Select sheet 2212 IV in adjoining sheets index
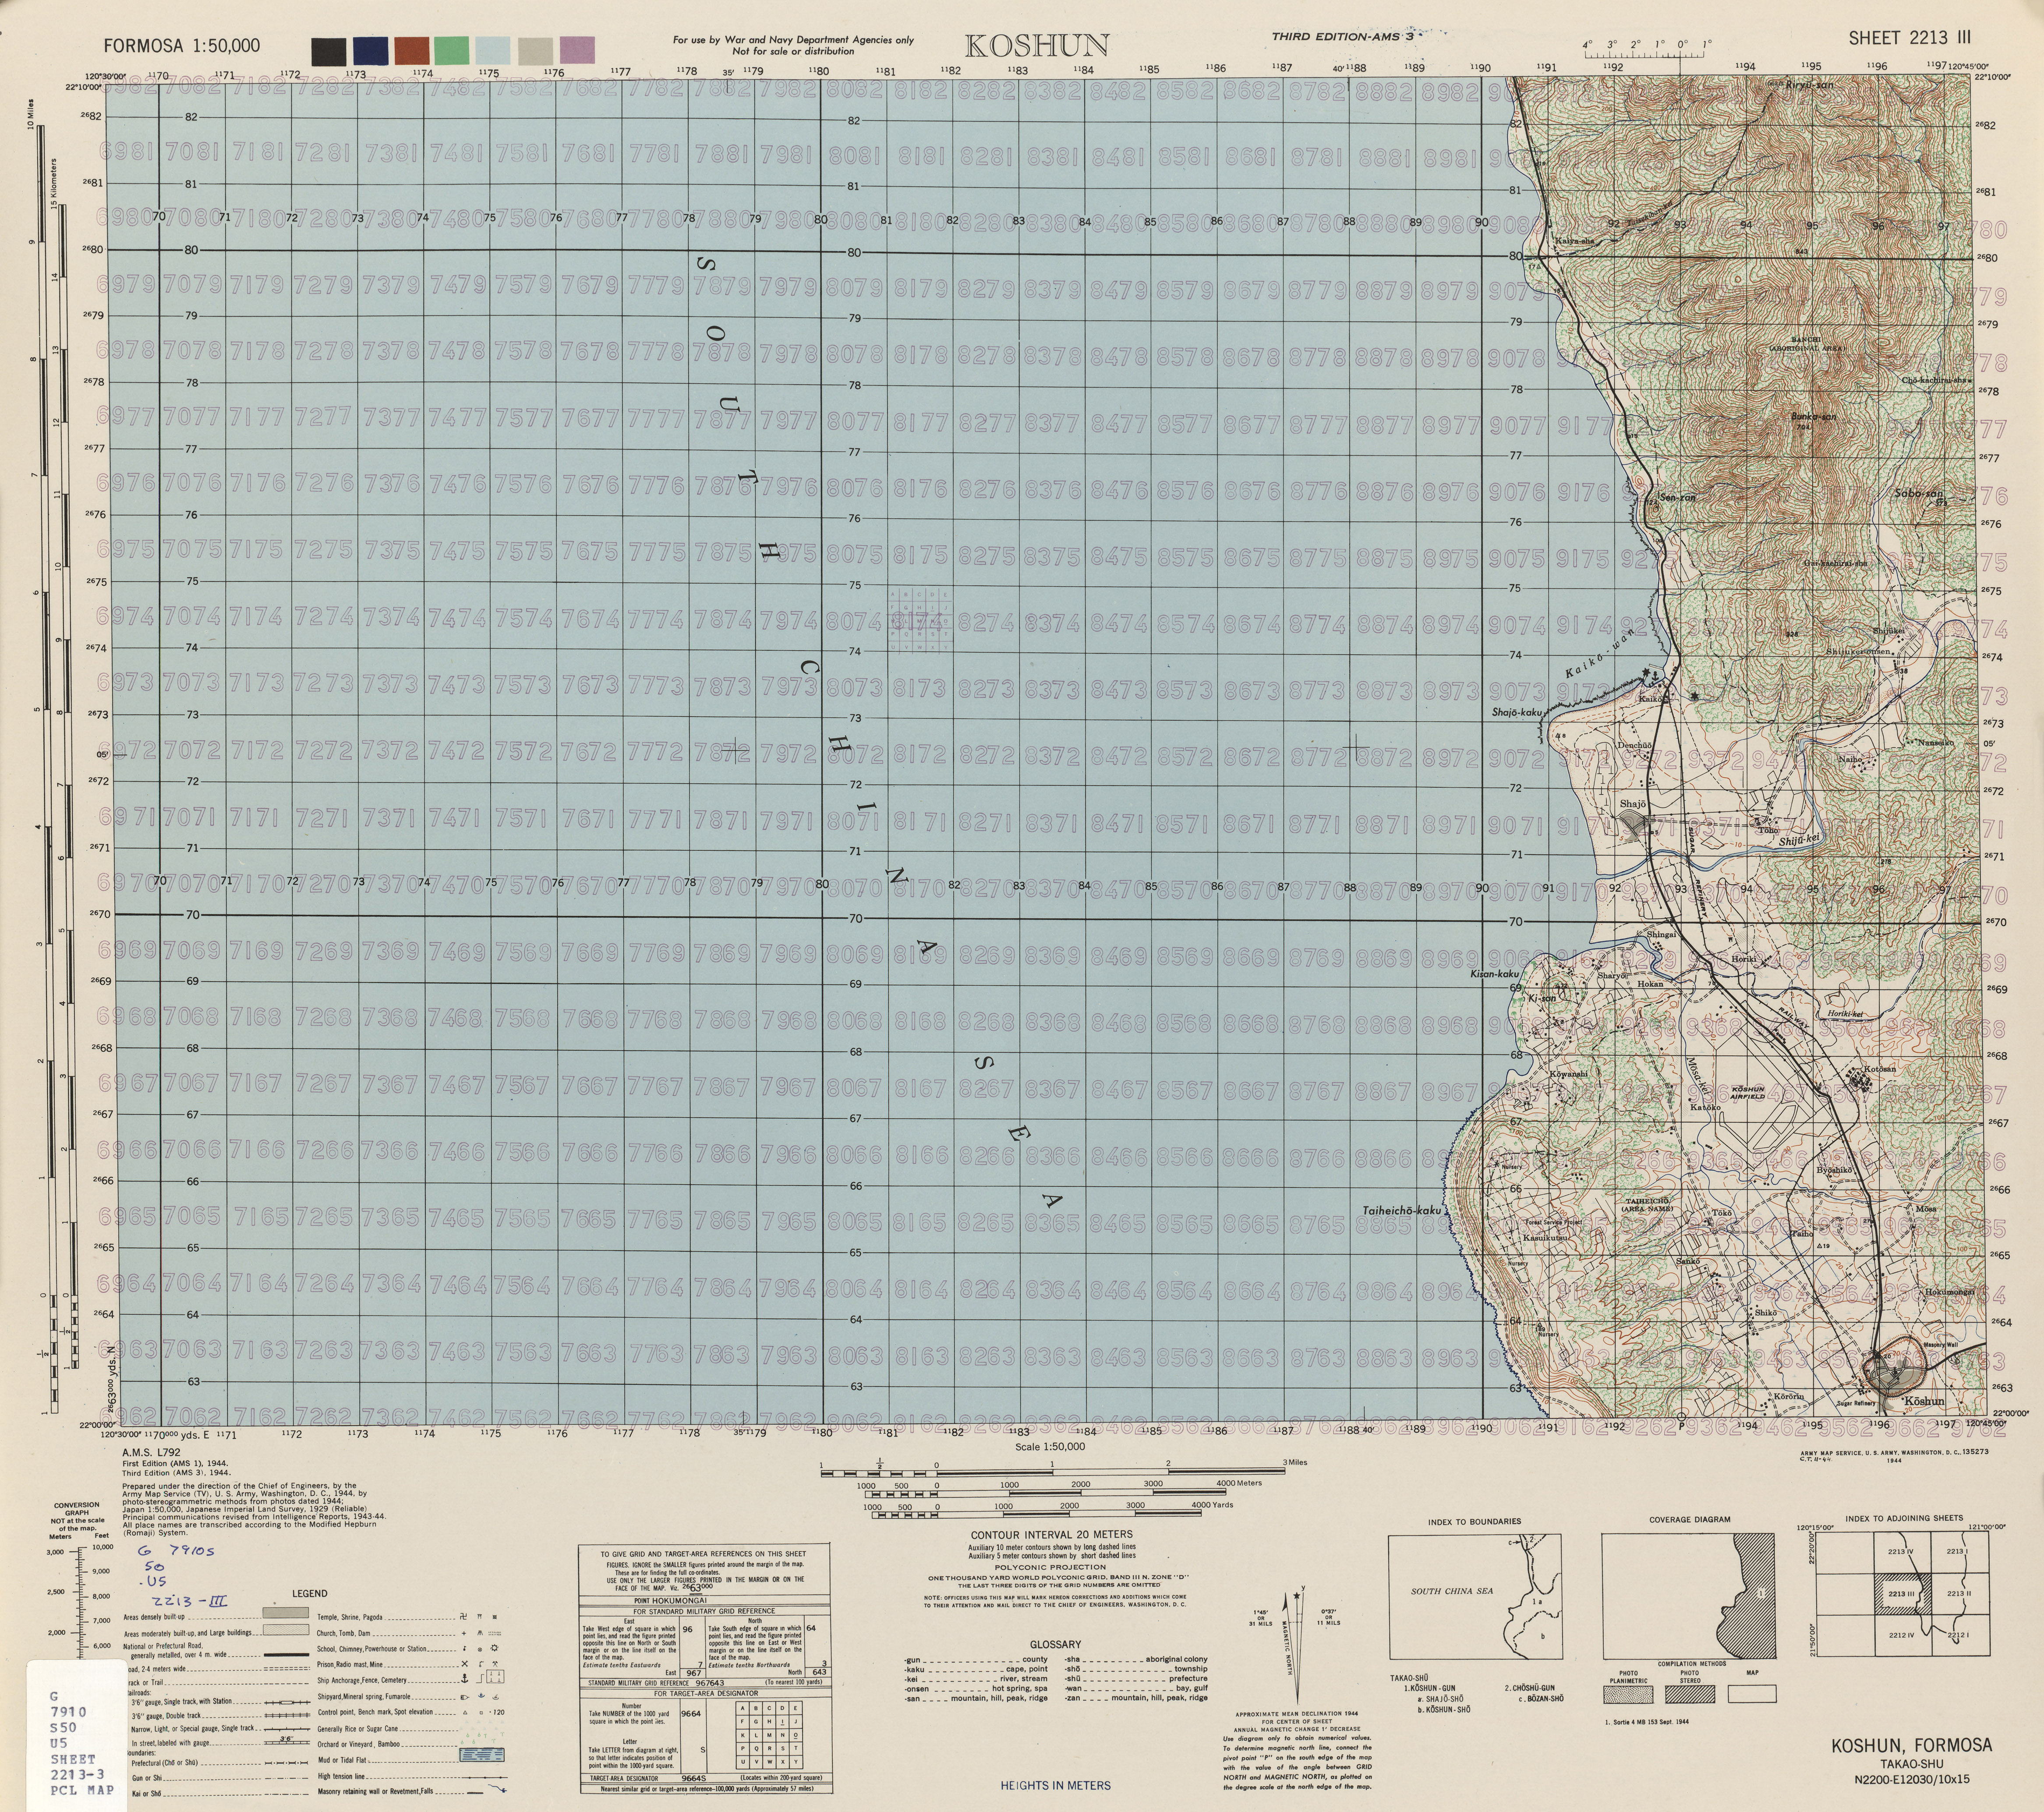 coord(1902,1635)
